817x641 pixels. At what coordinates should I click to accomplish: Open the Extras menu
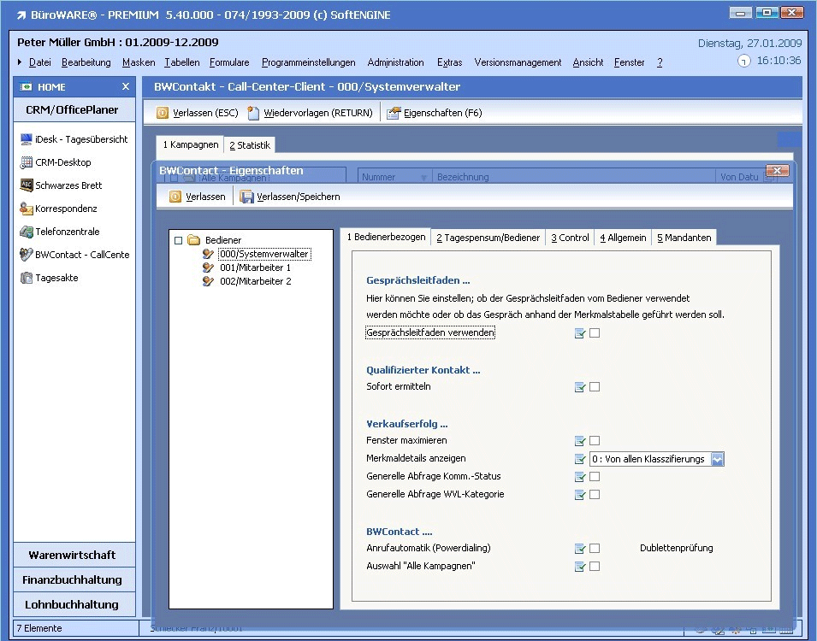pos(449,62)
